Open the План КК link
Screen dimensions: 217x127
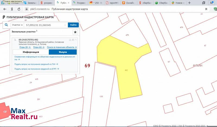[39, 47]
